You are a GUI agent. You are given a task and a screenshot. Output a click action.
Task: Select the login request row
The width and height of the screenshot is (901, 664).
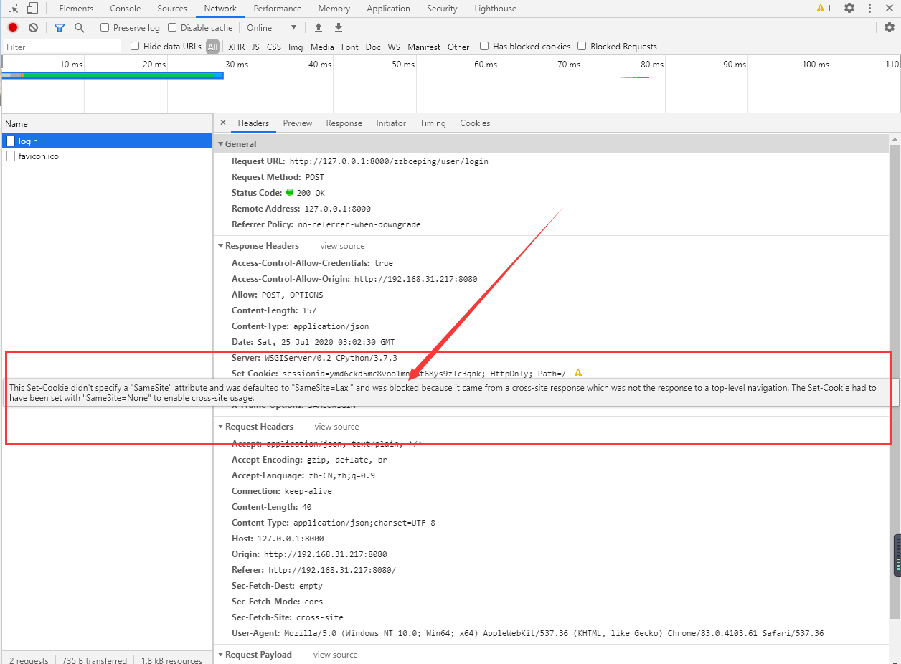pyautogui.click(x=107, y=141)
